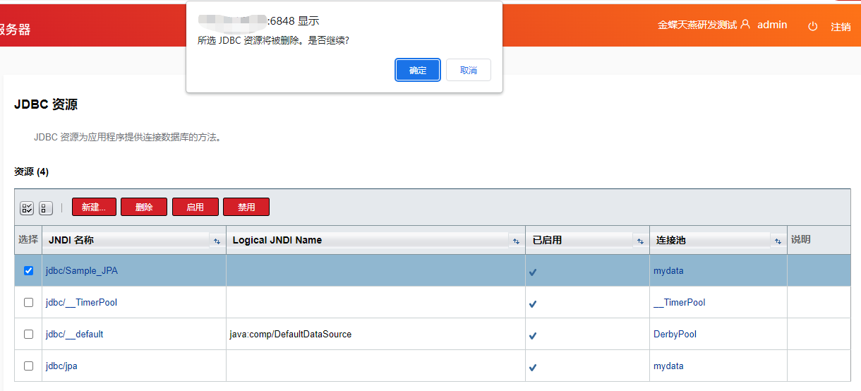Click the select-all rows icon
The image size is (861, 391).
pyautogui.click(x=27, y=208)
